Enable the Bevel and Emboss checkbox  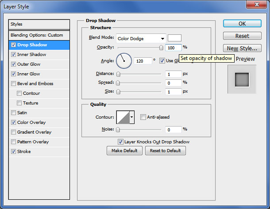pos(13,84)
